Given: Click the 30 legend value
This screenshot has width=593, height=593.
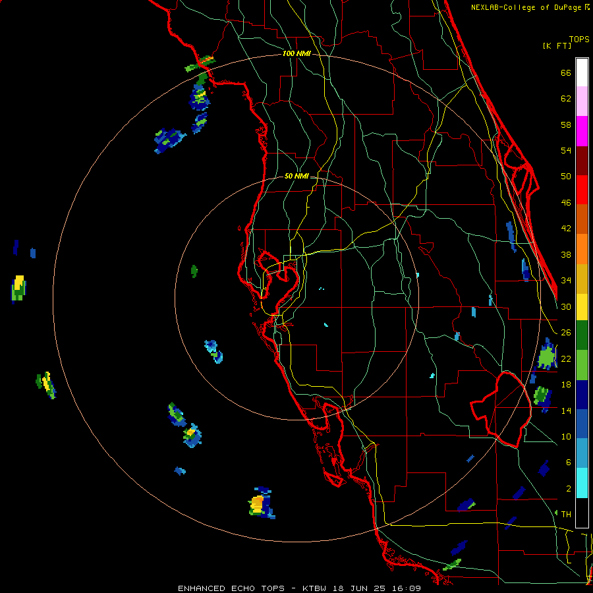Looking at the screenshot, I should pos(566,306).
